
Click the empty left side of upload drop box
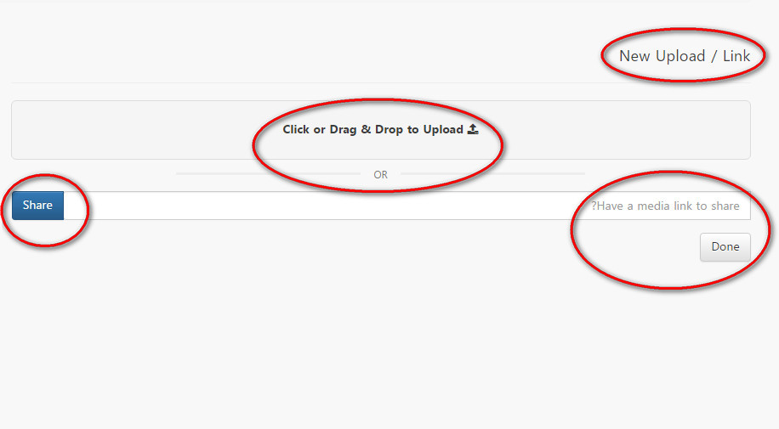[x=139, y=130]
